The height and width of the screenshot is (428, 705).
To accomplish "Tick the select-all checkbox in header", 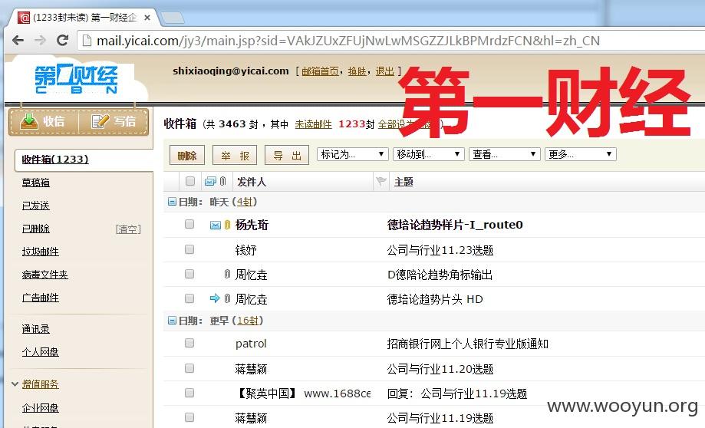I will coord(190,181).
